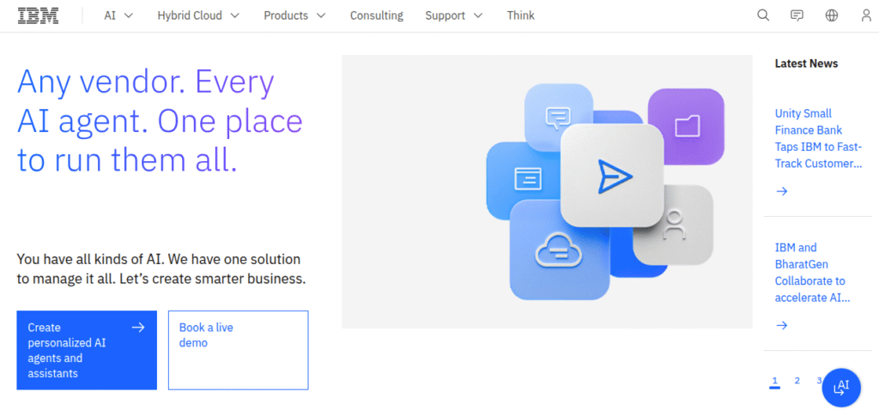Click Create personalized AI agents and assistants
This screenshot has height=410, width=879.
[87, 350]
